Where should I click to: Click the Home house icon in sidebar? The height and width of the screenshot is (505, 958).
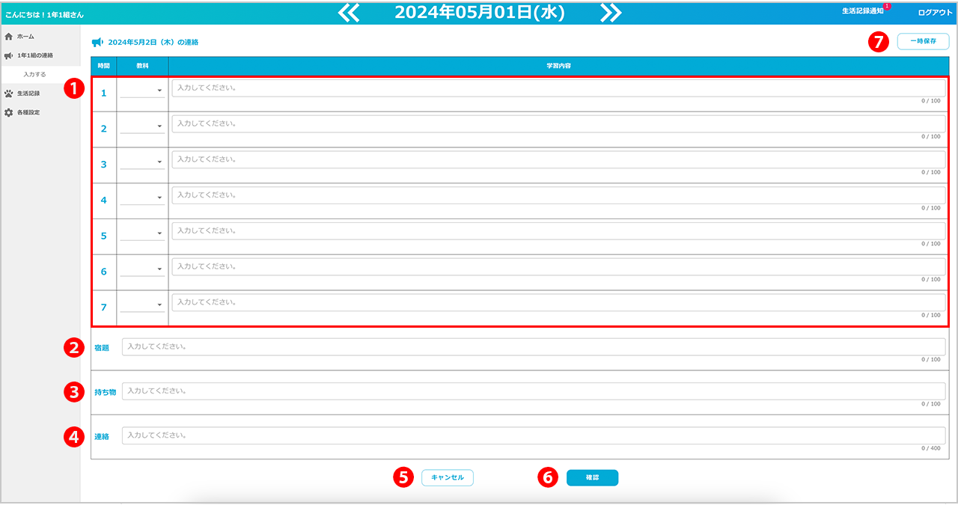click(x=9, y=36)
